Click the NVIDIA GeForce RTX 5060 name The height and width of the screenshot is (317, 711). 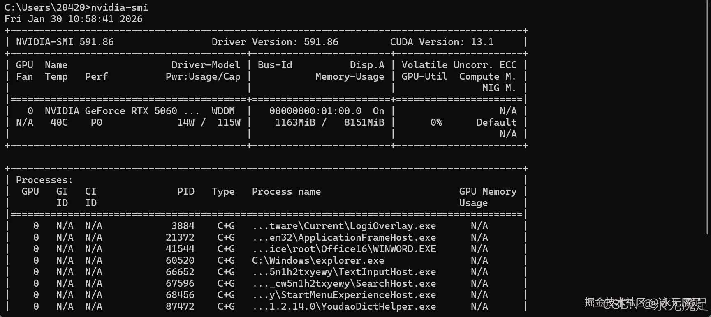(111, 111)
